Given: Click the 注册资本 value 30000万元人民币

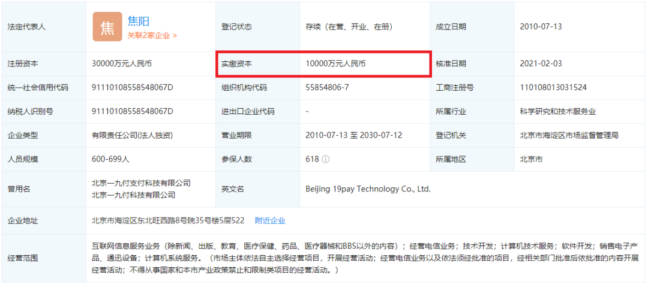Looking at the screenshot, I should pos(122,64).
